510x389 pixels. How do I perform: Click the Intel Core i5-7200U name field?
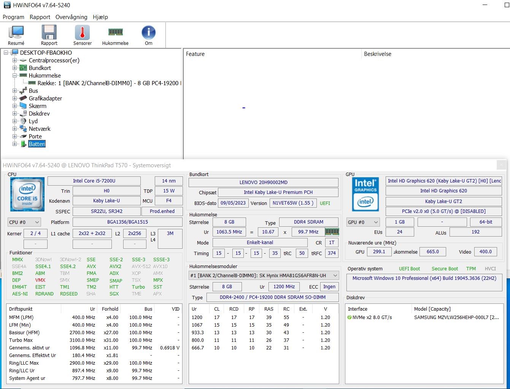(94, 181)
